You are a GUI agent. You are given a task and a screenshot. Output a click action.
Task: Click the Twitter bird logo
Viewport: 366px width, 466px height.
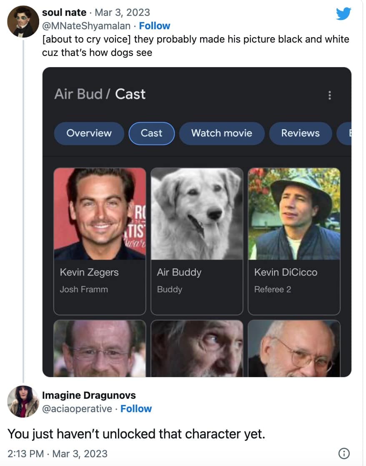tap(343, 14)
